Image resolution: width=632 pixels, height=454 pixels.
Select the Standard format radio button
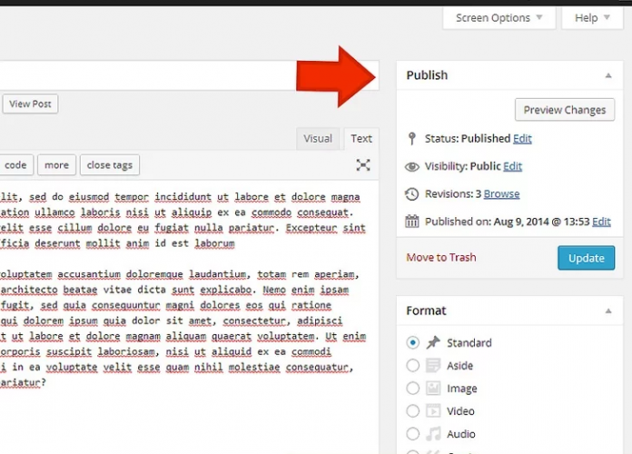pyautogui.click(x=413, y=343)
